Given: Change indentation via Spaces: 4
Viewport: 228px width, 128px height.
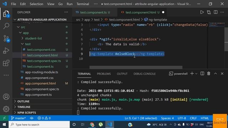Looking at the screenshot, I should coord(167,118).
